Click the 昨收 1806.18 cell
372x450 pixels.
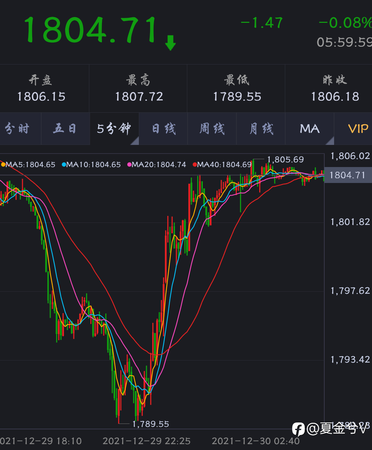[x=335, y=88]
